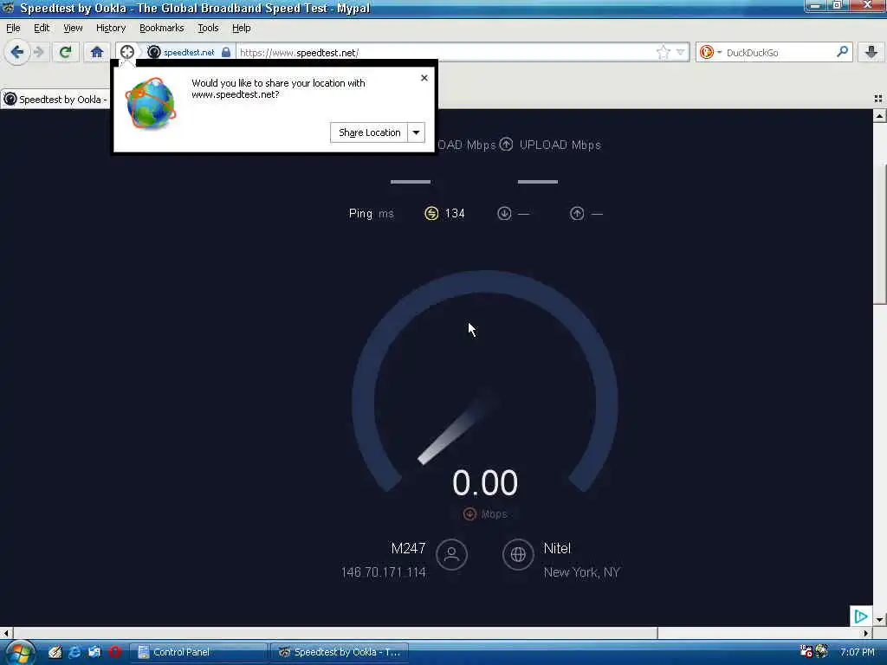The width and height of the screenshot is (887, 665).
Task: Click the download latency icon beside ping
Action: click(x=504, y=213)
